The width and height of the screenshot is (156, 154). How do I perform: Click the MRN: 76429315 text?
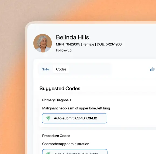(68, 44)
